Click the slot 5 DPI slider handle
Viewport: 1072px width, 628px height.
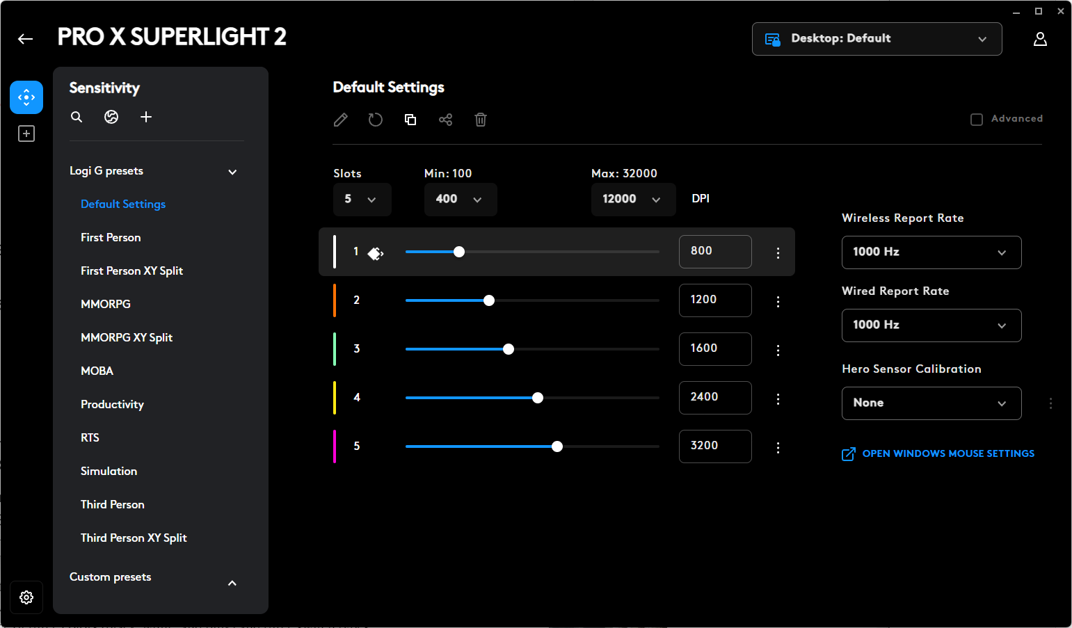click(557, 446)
